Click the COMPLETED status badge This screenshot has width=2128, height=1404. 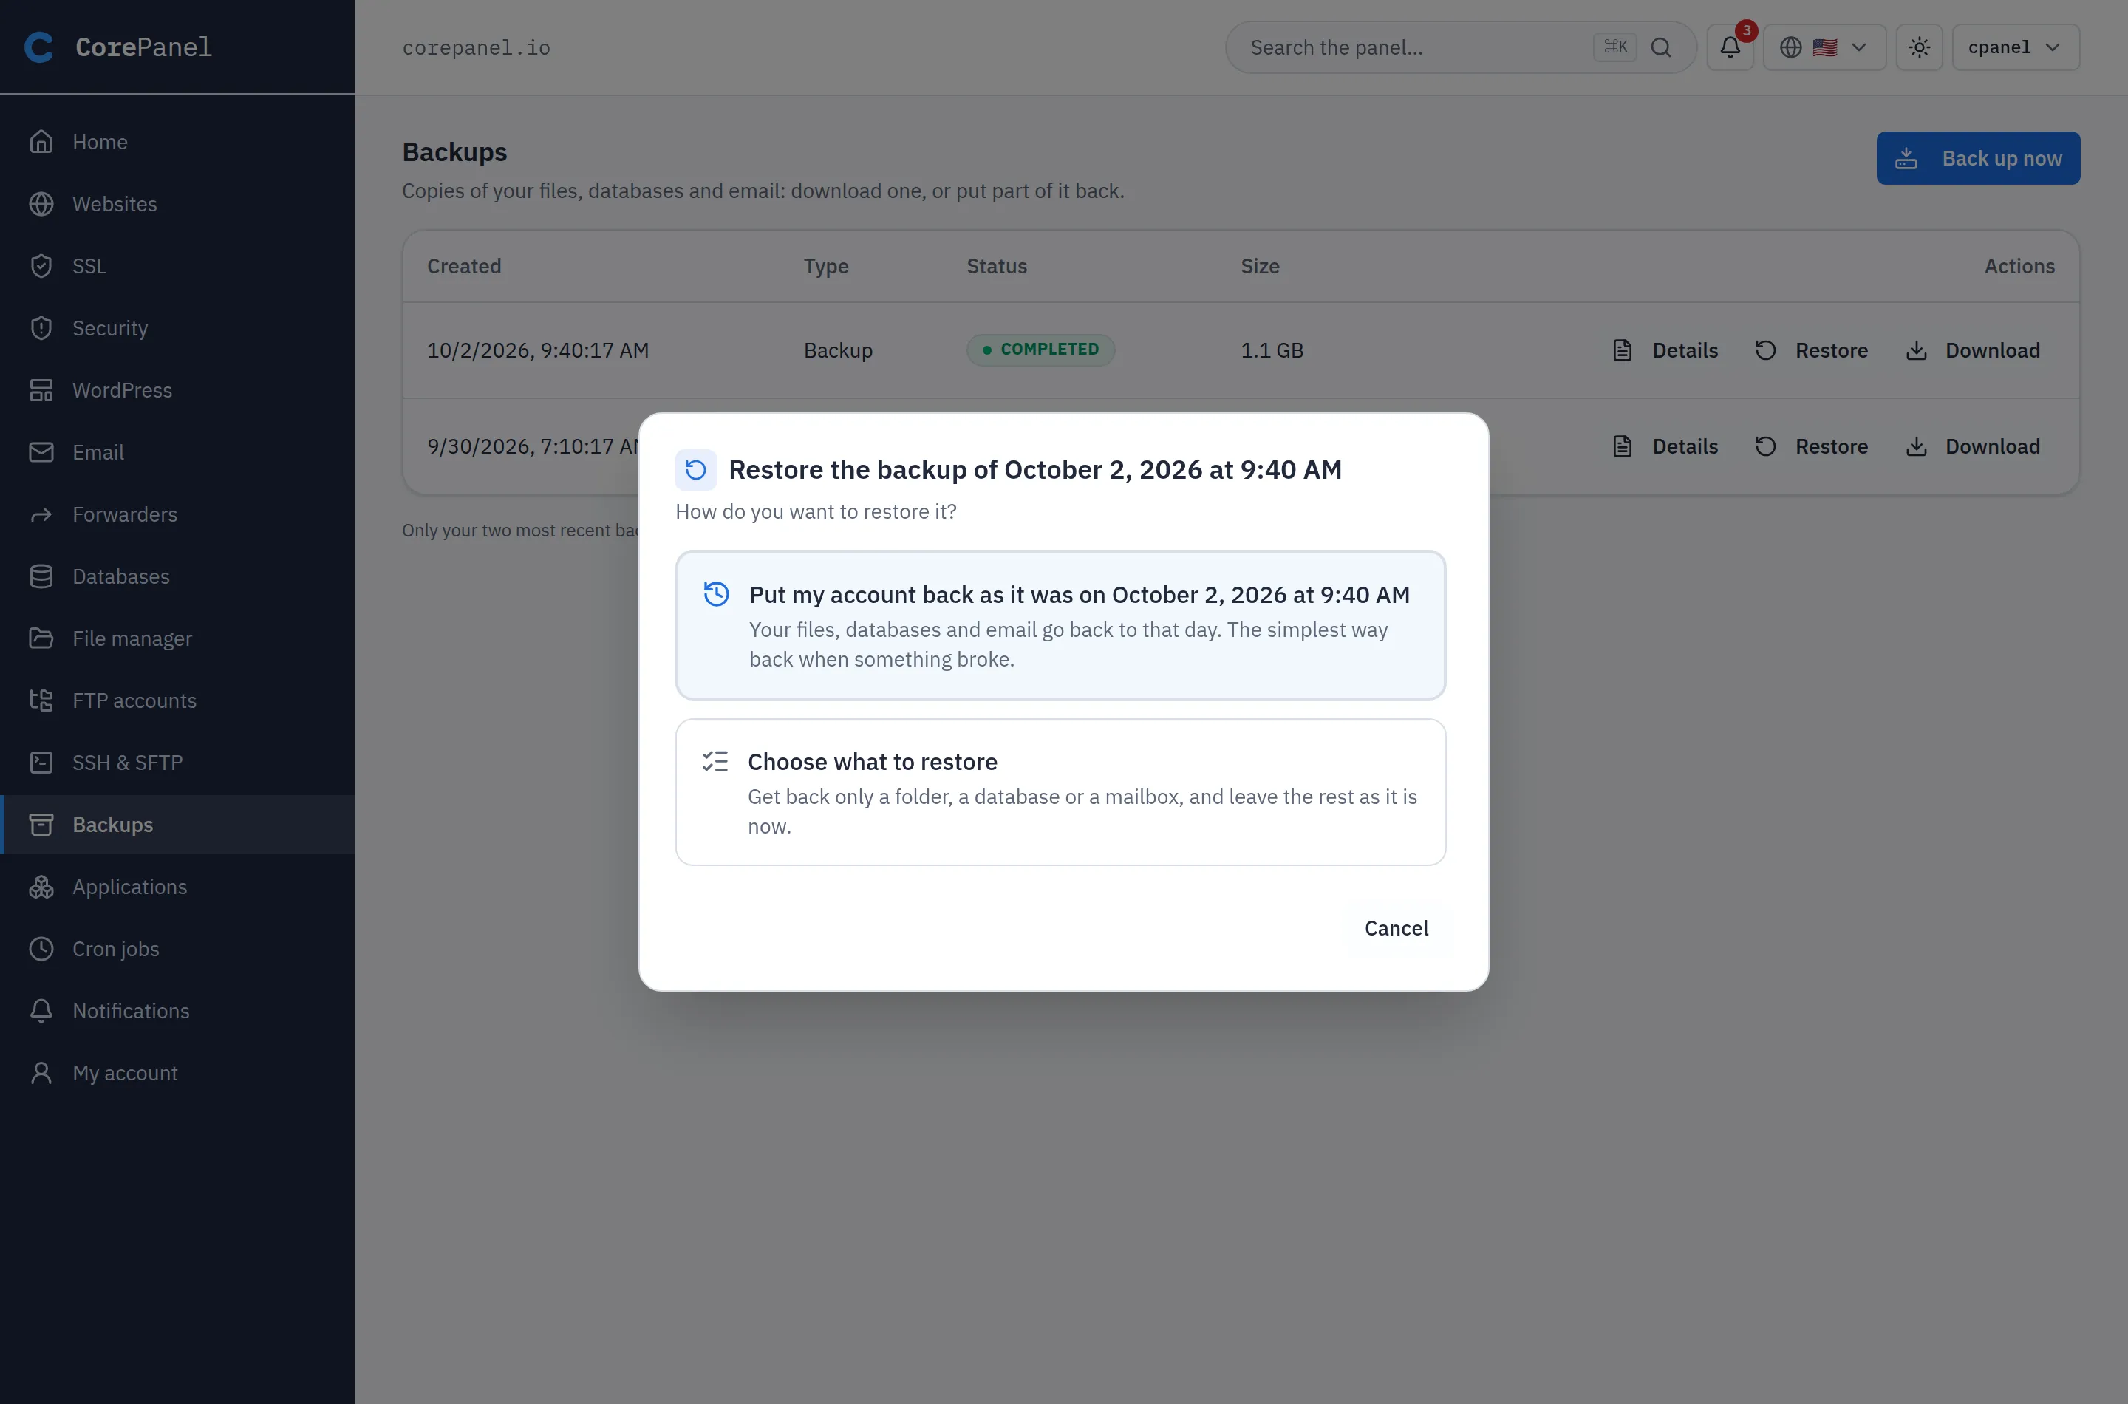pyautogui.click(x=1040, y=350)
